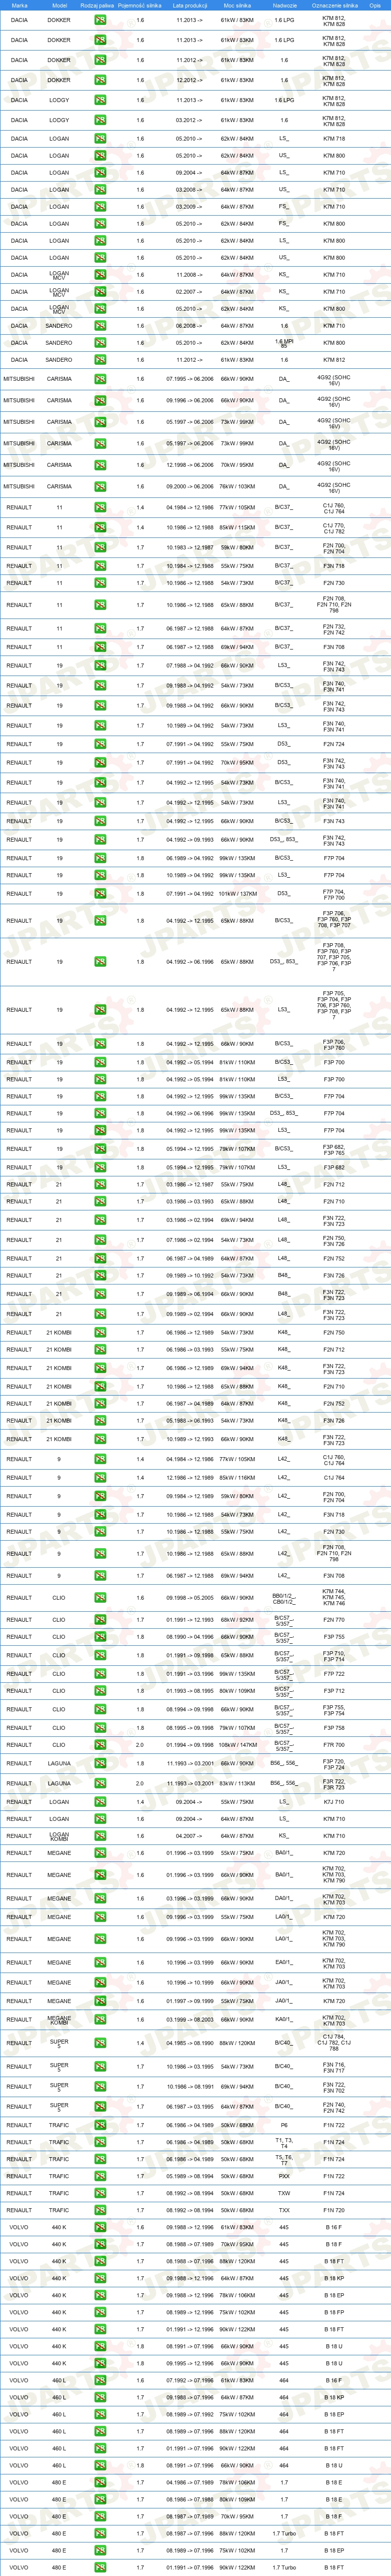
Task: Click fuel icon in Dacia Logan MCV 02.2007 row
Action: point(100,292)
